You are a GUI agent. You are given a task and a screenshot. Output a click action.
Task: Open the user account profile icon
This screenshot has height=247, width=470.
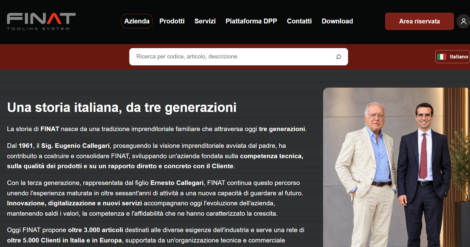pyautogui.click(x=463, y=21)
